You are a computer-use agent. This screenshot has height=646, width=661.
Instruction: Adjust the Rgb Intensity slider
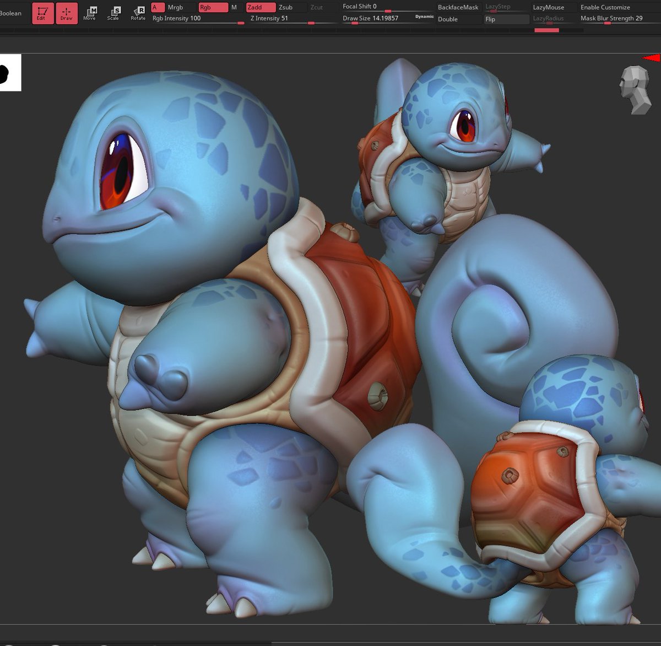[x=198, y=19]
